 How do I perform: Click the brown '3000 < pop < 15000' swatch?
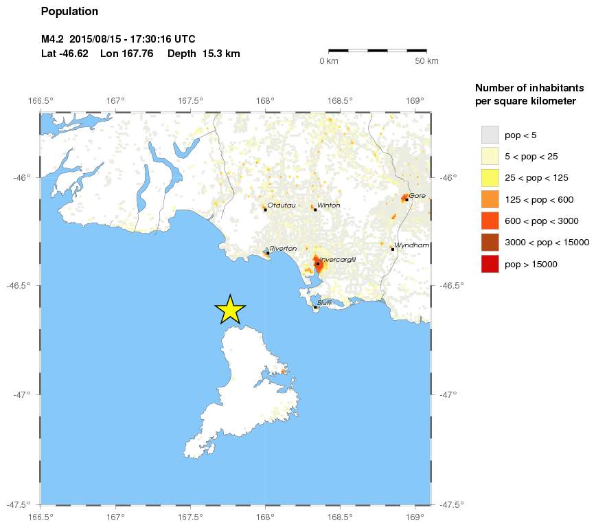pos(490,243)
